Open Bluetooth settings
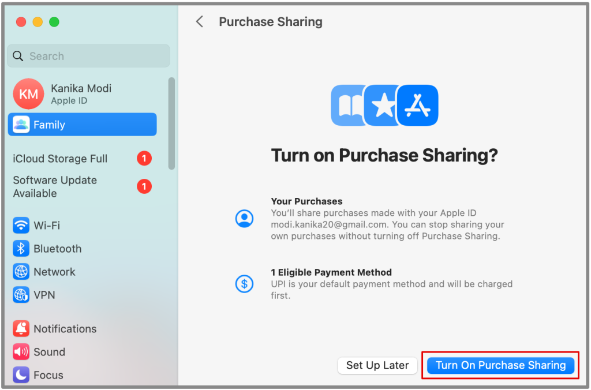 point(82,249)
